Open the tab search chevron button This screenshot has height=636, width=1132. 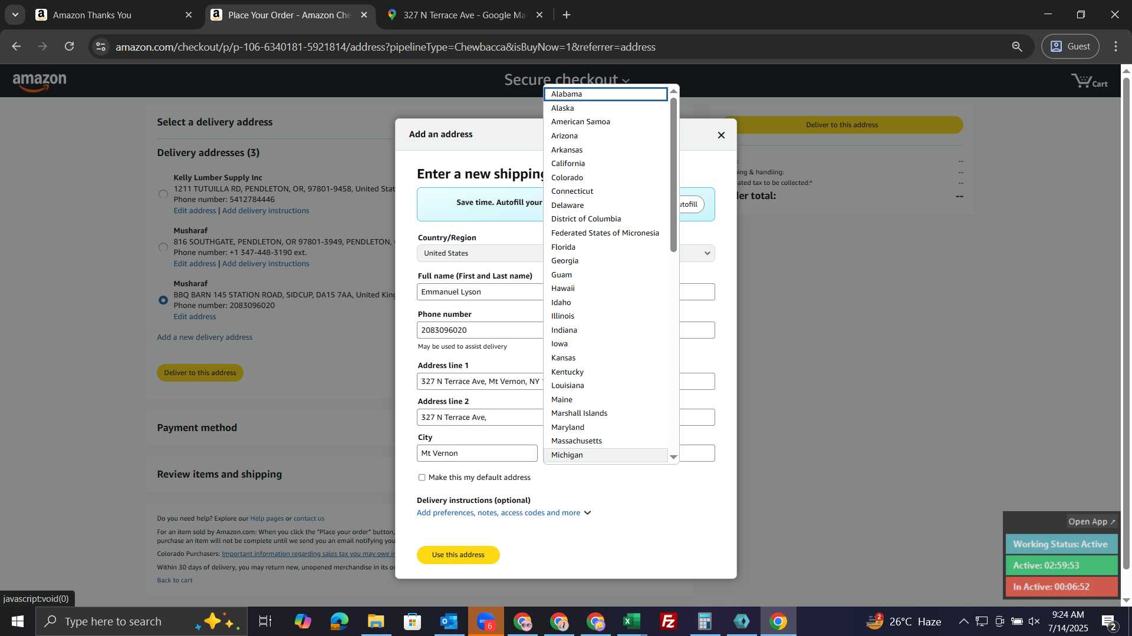tap(15, 15)
